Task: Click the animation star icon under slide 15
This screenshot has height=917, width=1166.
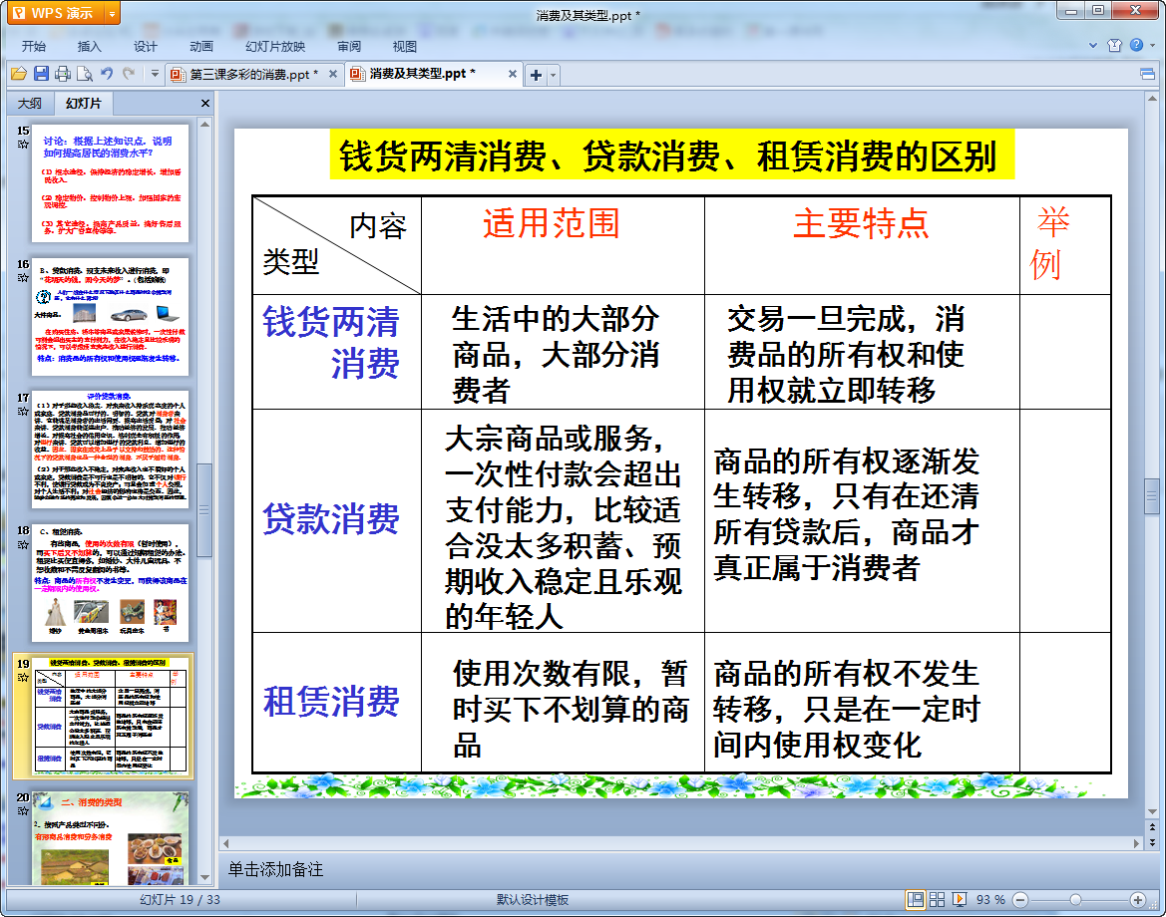Action: [23, 145]
